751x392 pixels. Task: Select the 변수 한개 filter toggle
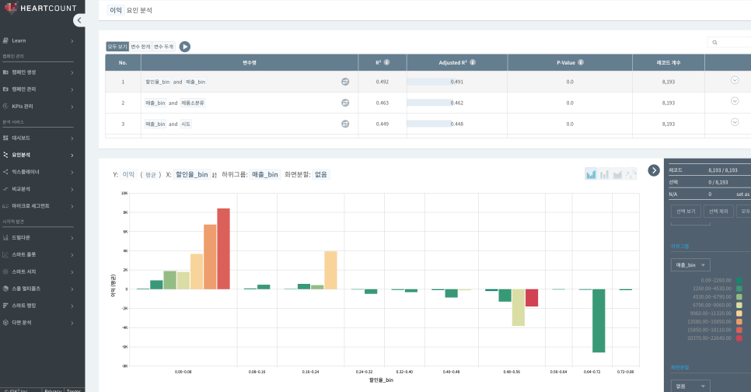(141, 47)
